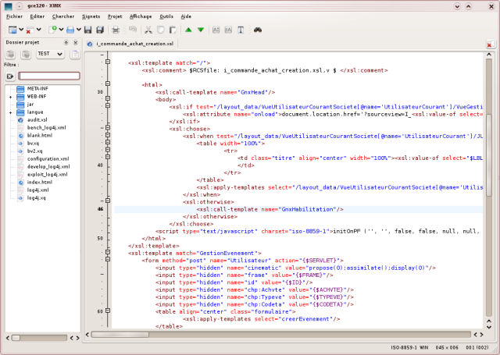The width and height of the screenshot is (500, 355).
Task: Open the new file type dropdown arrow
Action: pos(61,30)
